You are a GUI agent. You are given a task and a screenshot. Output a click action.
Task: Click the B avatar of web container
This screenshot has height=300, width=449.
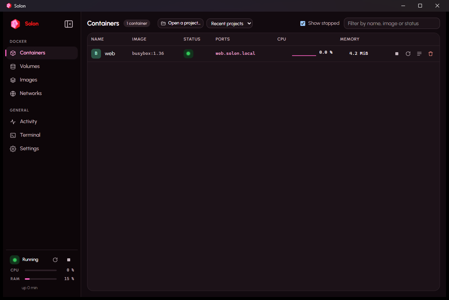pyautogui.click(x=96, y=54)
